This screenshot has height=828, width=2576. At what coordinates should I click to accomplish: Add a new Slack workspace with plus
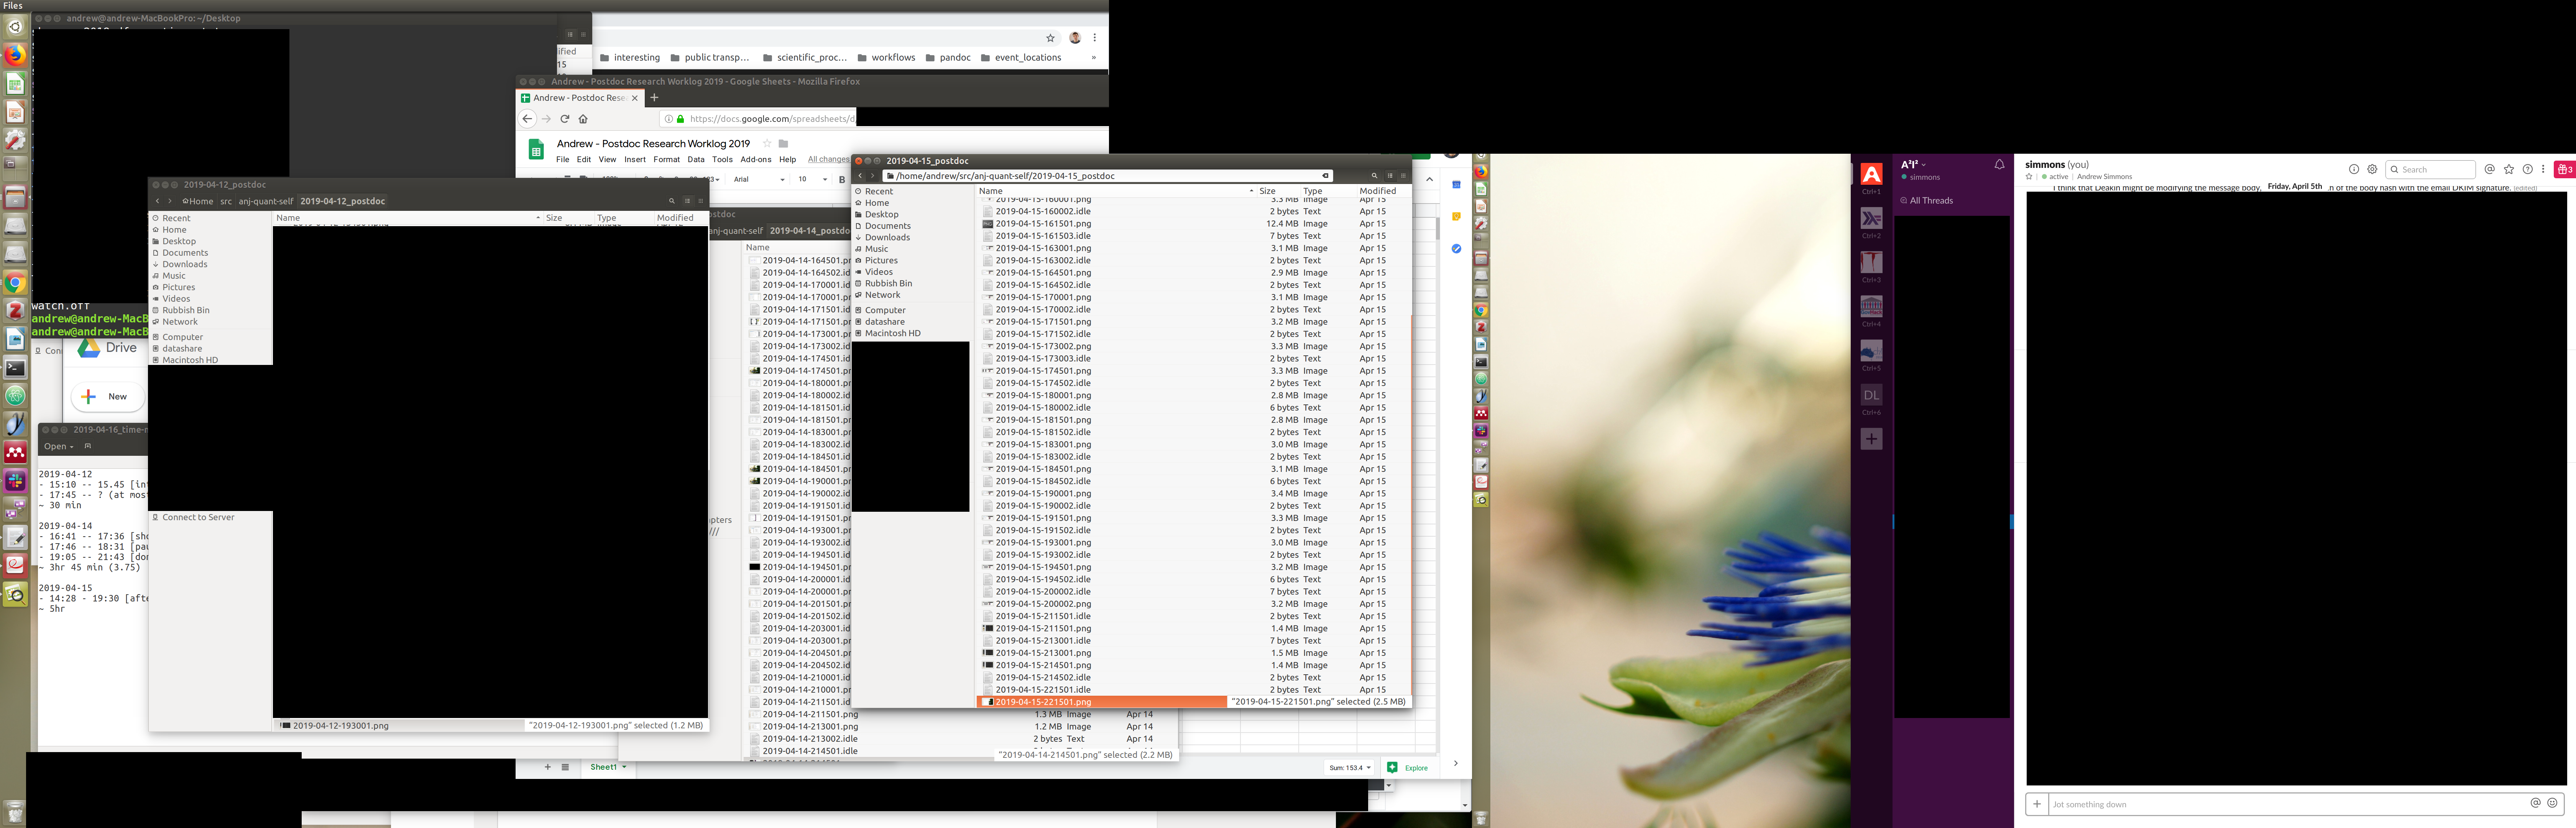(x=1871, y=439)
